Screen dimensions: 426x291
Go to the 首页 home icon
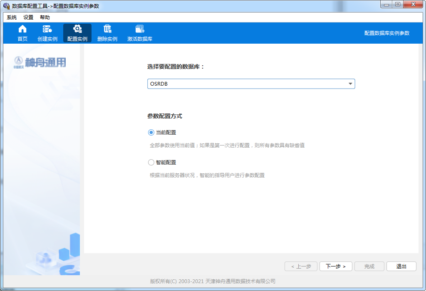[22, 29]
